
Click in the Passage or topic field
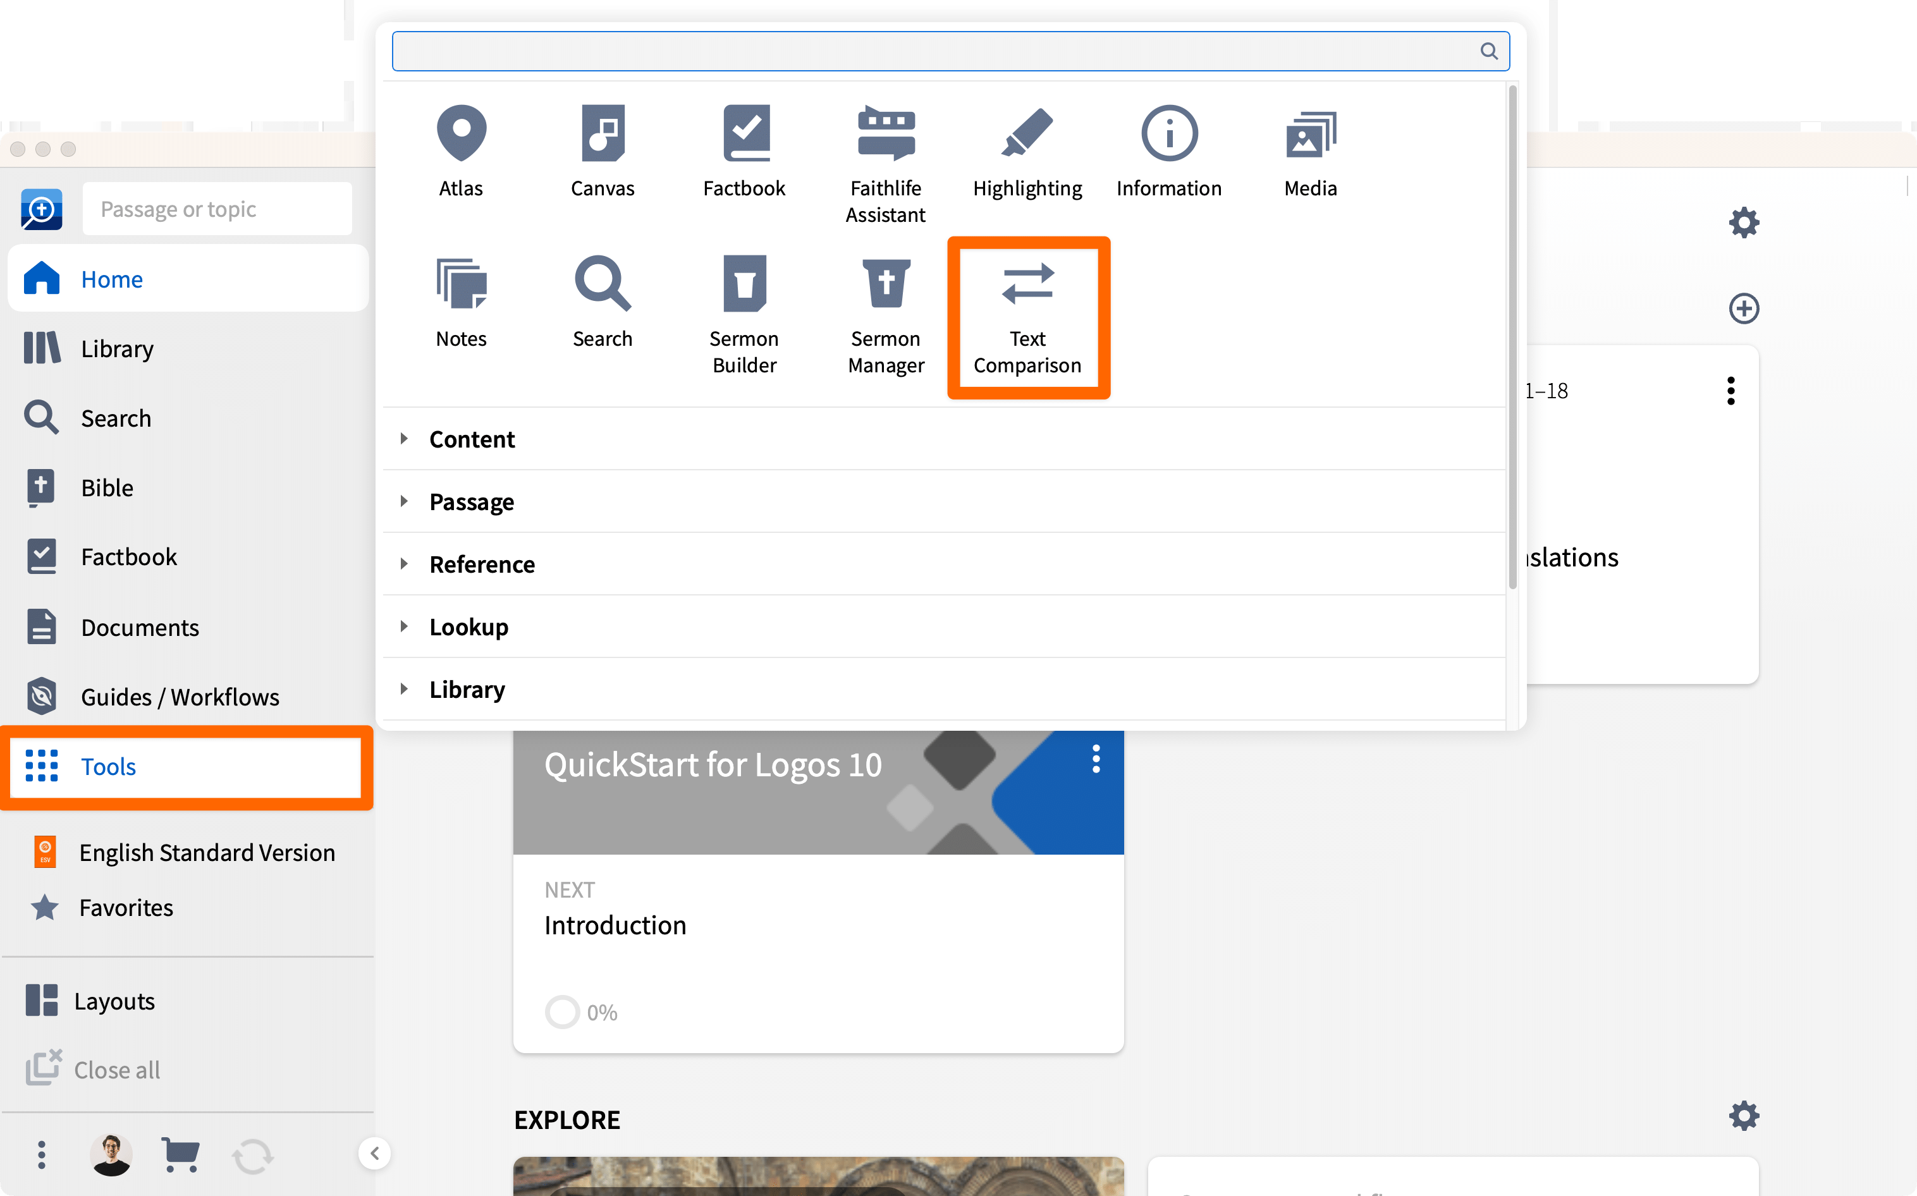pyautogui.click(x=217, y=209)
